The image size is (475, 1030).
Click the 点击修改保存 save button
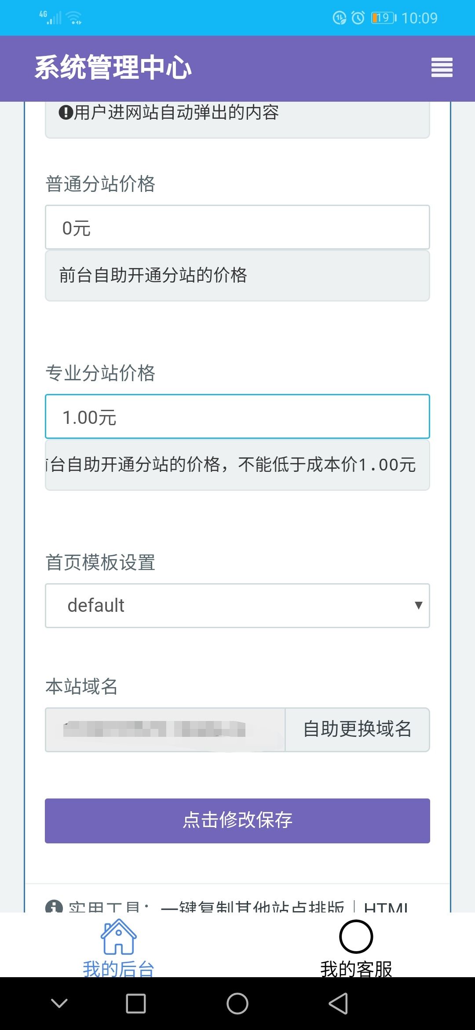pyautogui.click(x=237, y=820)
